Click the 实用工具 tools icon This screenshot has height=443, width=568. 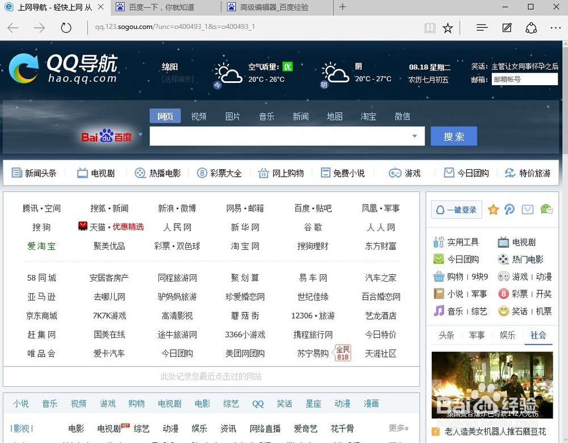(x=438, y=241)
